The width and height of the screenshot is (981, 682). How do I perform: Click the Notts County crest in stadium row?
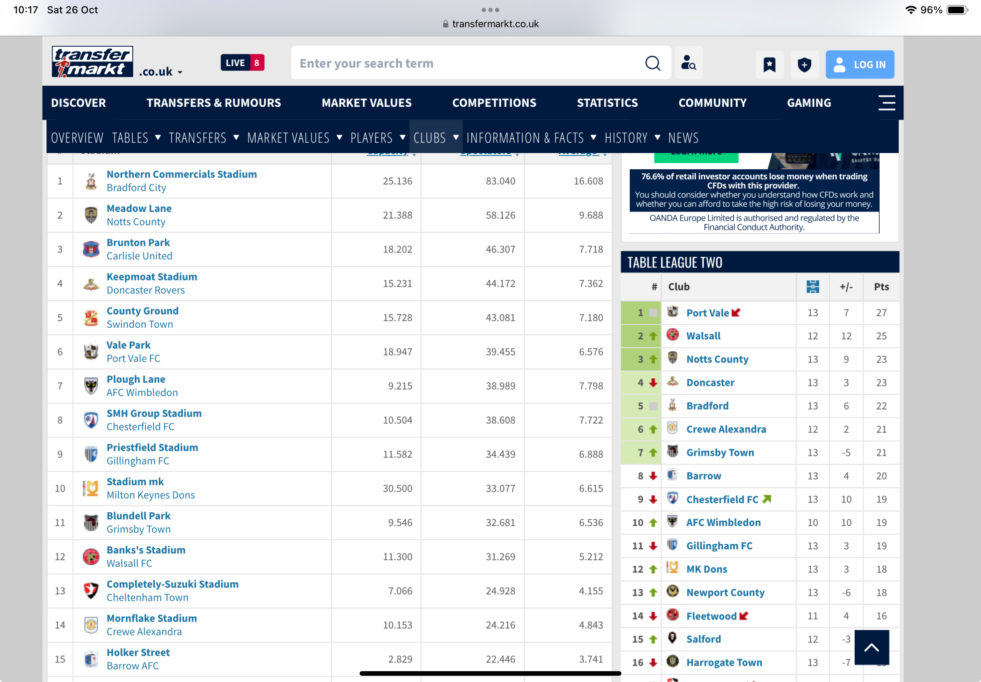pos(91,215)
